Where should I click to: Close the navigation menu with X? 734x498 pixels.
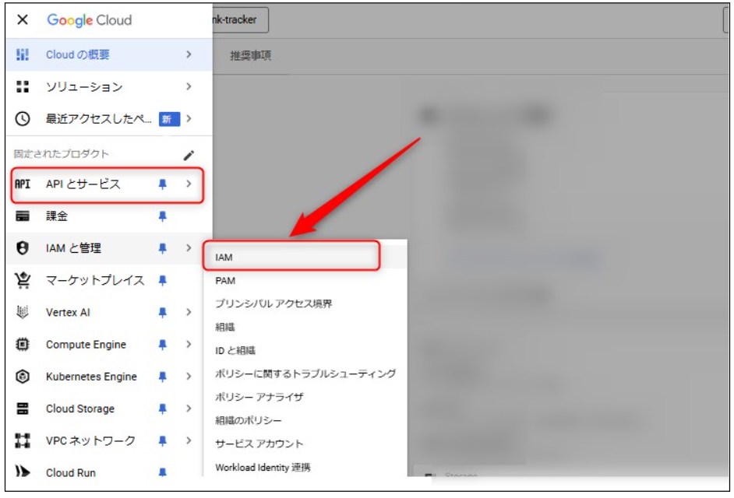22,19
